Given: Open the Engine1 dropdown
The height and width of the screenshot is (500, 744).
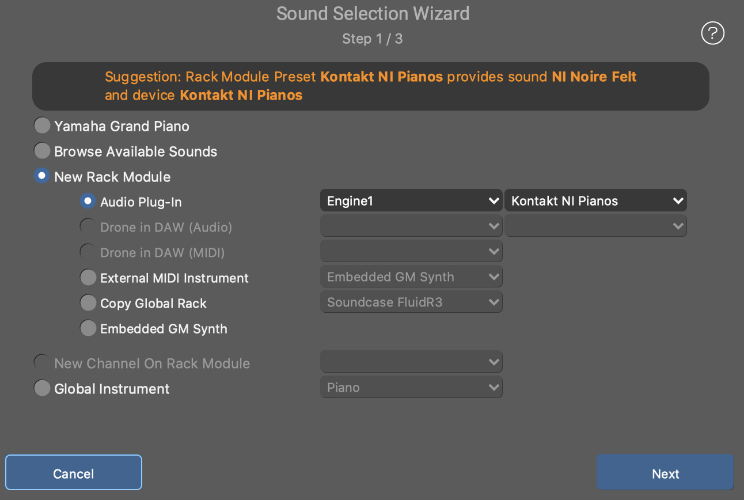Looking at the screenshot, I should pos(411,201).
